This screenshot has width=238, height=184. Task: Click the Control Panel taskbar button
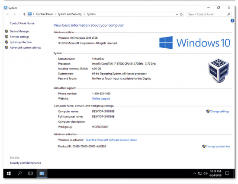[x=42, y=173]
